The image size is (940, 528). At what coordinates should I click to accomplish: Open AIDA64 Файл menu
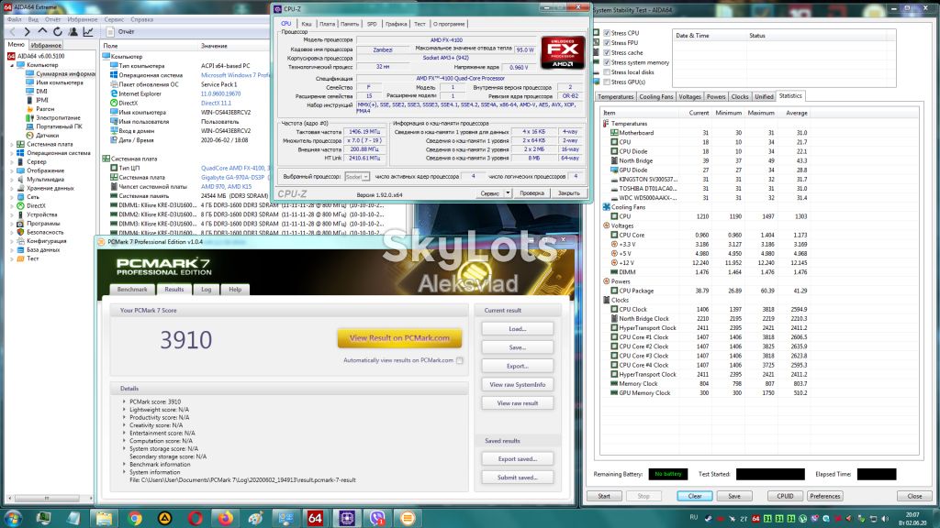[14, 19]
